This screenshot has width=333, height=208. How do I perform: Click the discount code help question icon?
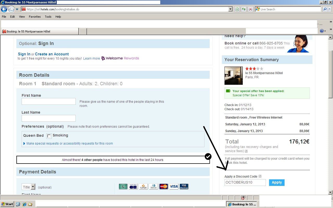[260, 176]
